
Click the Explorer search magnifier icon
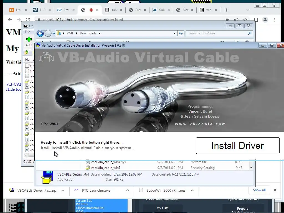coord(250,33)
